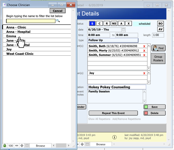Toggle the X status button
Viewport: 174px width, 150px height.
[x=129, y=24]
